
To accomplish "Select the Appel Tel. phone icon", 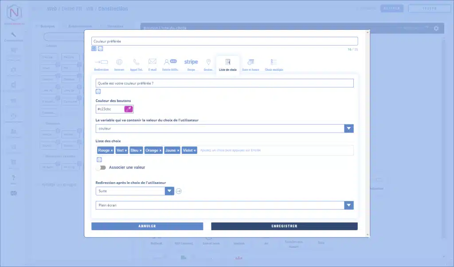I will (136, 62).
